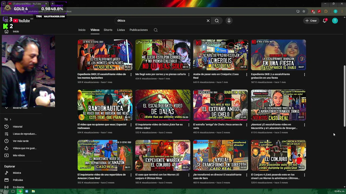This screenshot has width=346, height=194.
Task: Open YouTube notifications bell
Action: point(325,21)
